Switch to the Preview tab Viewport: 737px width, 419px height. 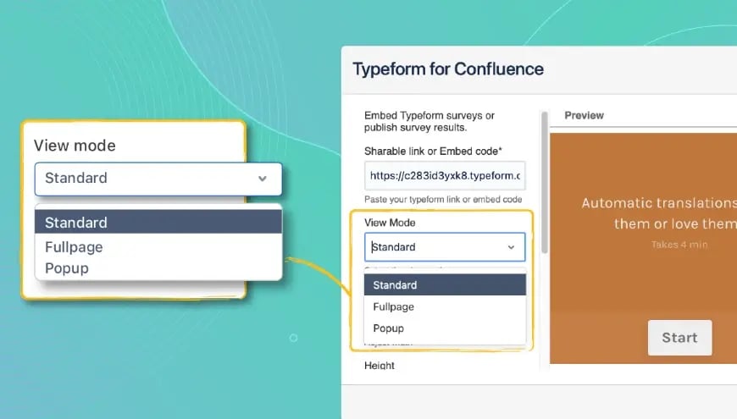[x=584, y=116]
